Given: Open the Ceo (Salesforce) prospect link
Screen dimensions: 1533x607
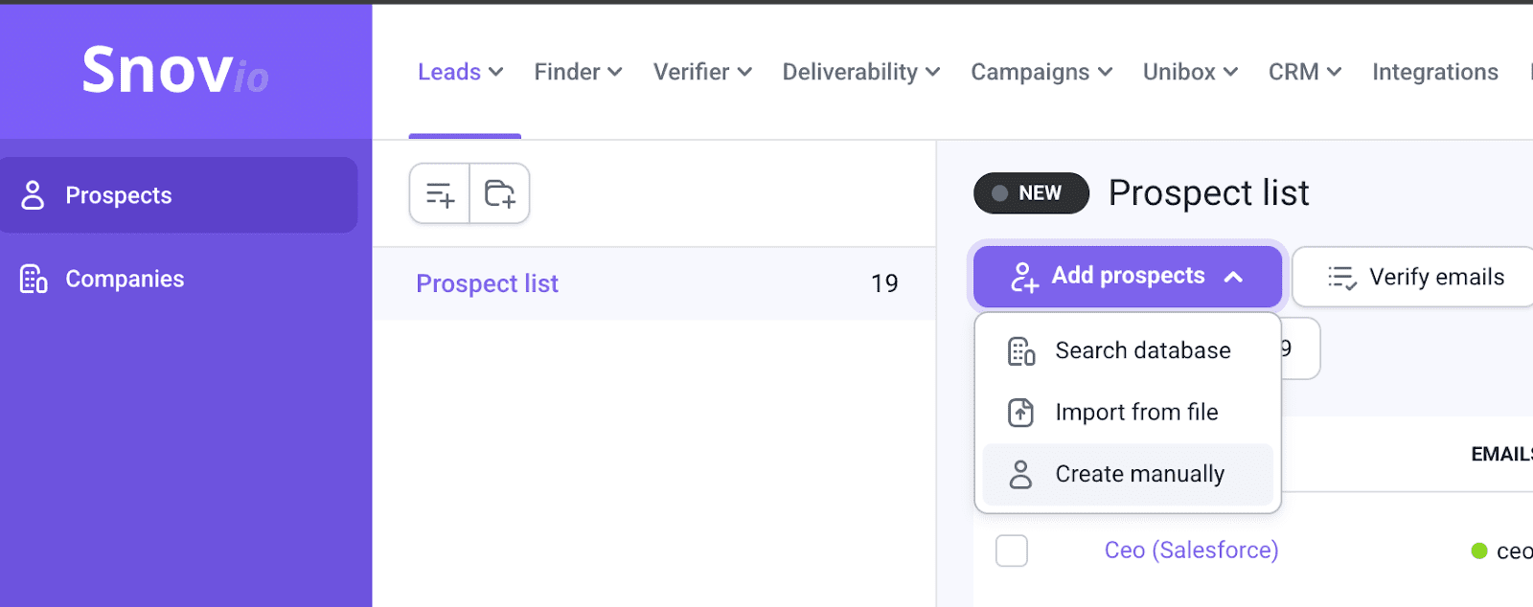Looking at the screenshot, I should pos(1191,551).
